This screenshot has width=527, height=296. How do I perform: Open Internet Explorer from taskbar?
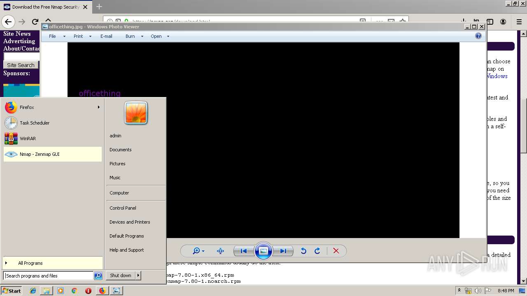[33, 291]
